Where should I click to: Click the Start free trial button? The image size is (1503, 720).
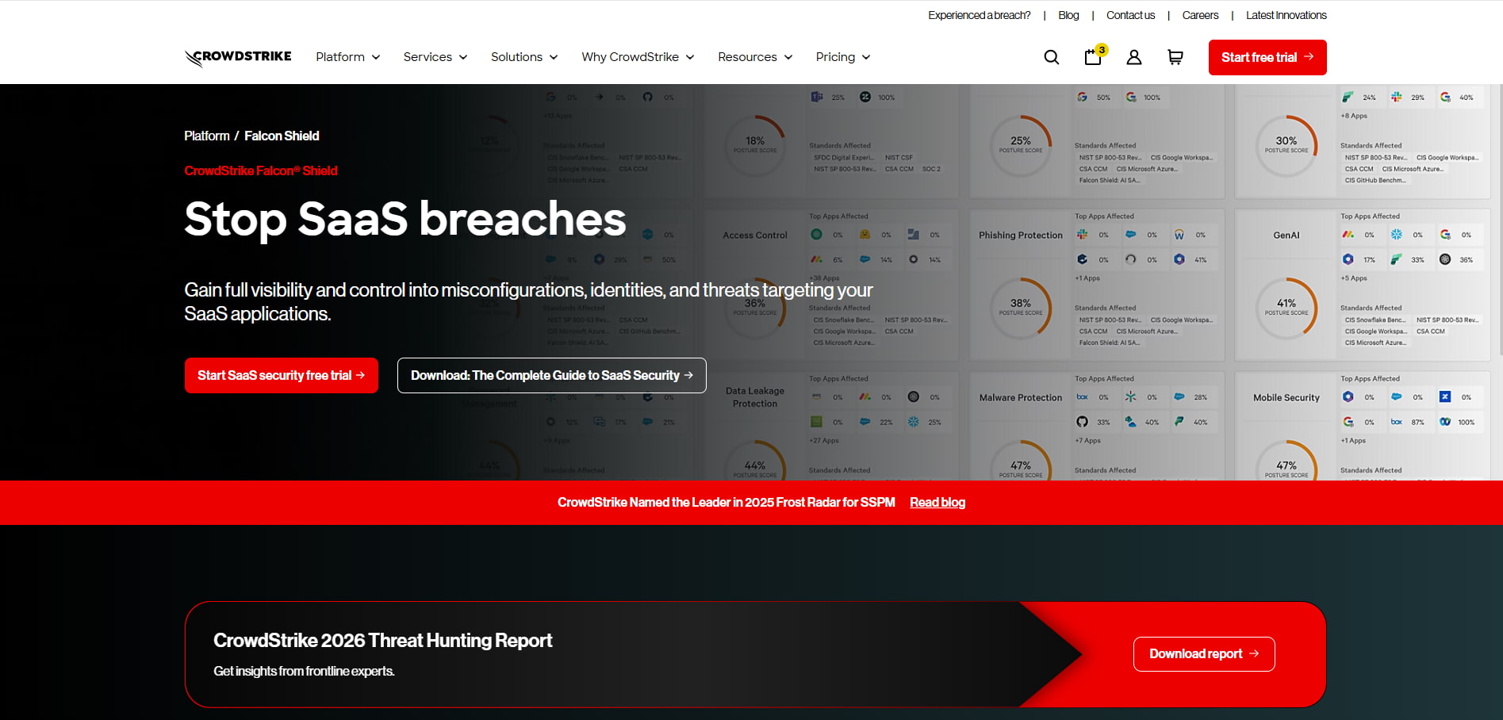point(1267,57)
